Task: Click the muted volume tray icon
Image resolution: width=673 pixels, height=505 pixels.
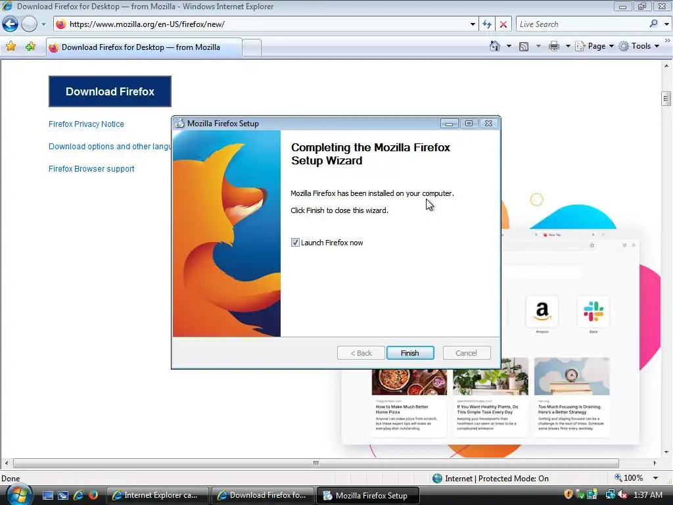Action: click(x=622, y=495)
